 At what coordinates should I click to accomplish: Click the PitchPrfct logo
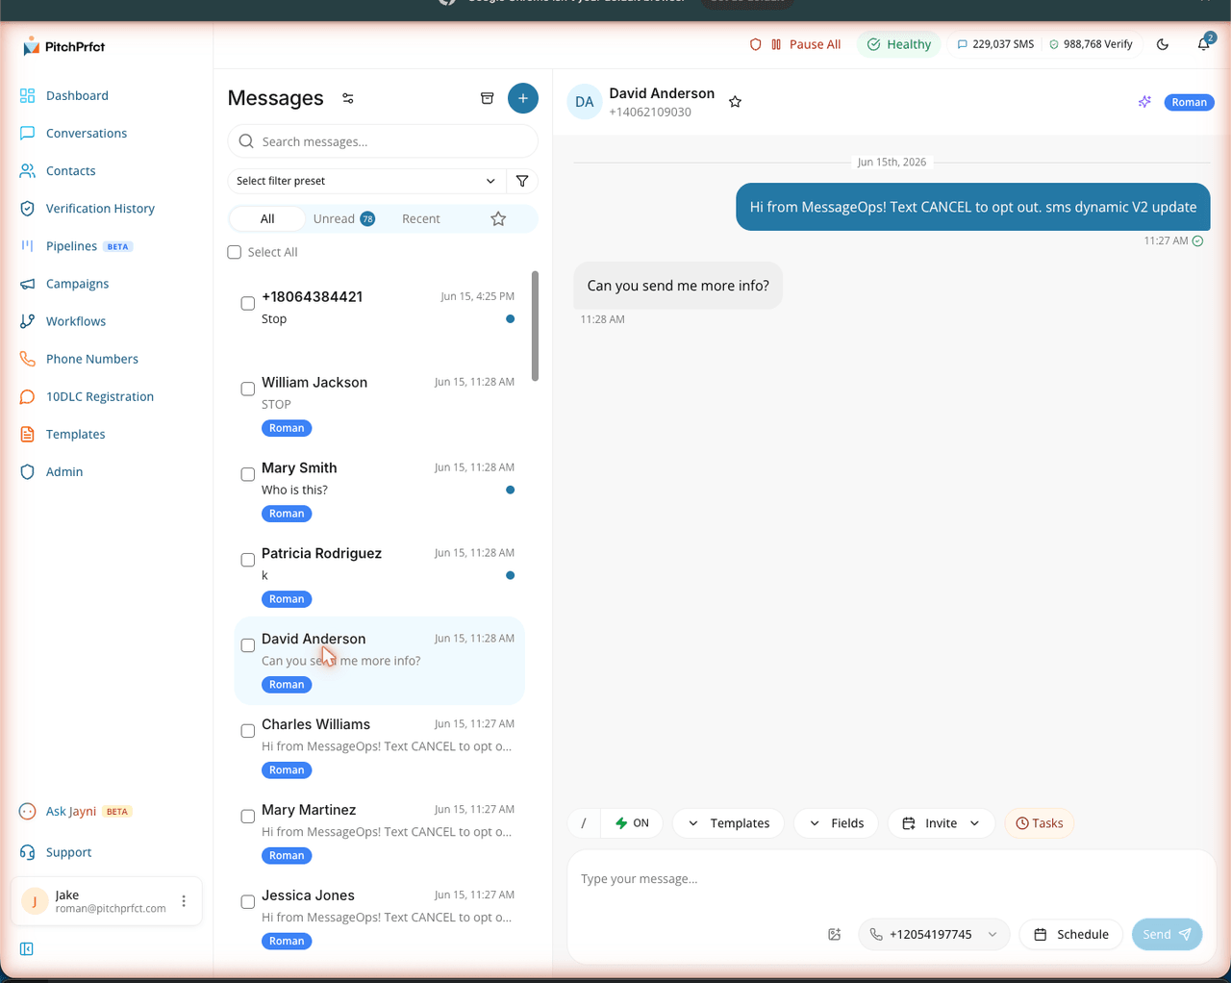63,46
